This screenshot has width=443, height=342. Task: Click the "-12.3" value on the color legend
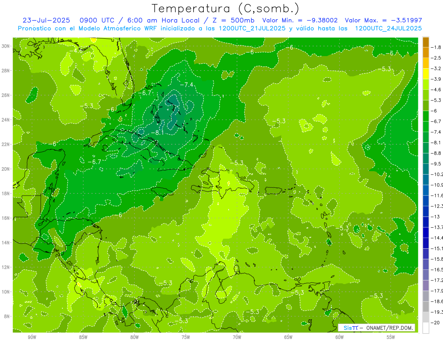pyautogui.click(x=437, y=206)
